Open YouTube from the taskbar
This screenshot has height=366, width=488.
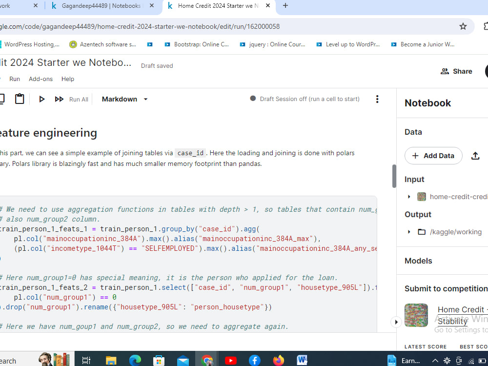(231, 361)
